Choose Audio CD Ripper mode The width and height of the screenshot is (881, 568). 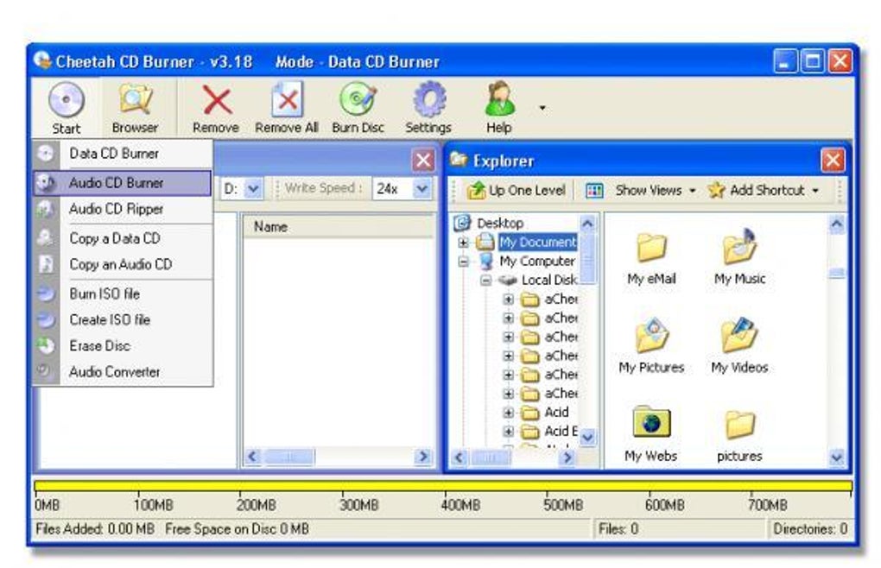pyautogui.click(x=123, y=209)
